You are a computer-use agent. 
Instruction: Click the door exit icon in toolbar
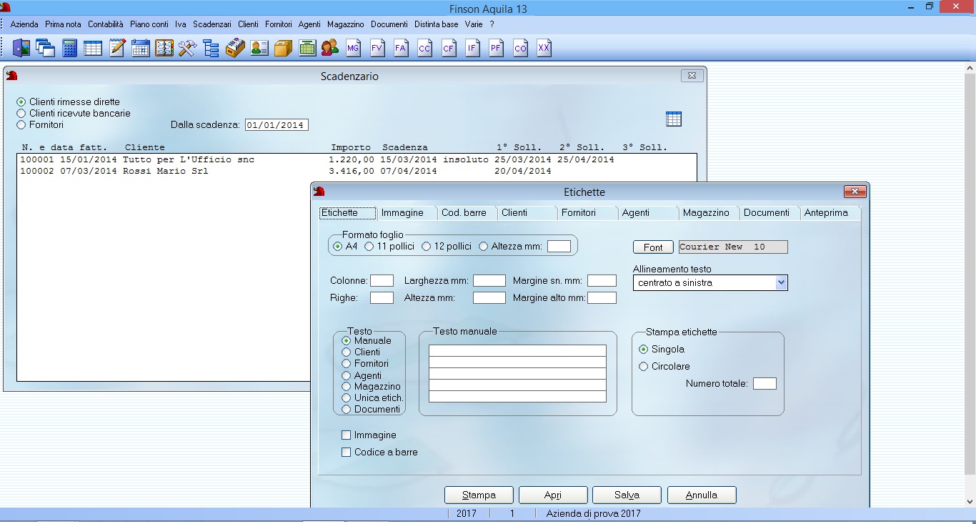pos(21,48)
